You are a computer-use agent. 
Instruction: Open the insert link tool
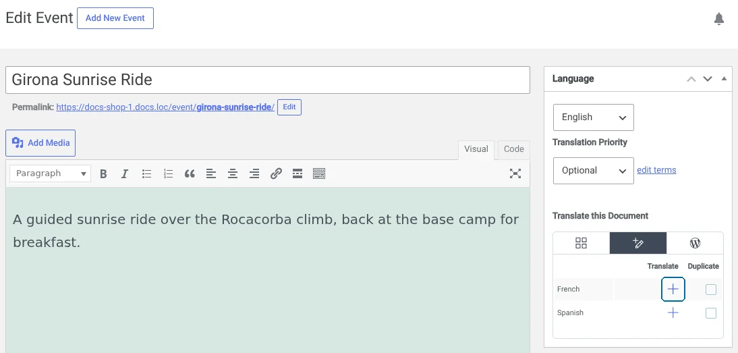[x=276, y=173]
